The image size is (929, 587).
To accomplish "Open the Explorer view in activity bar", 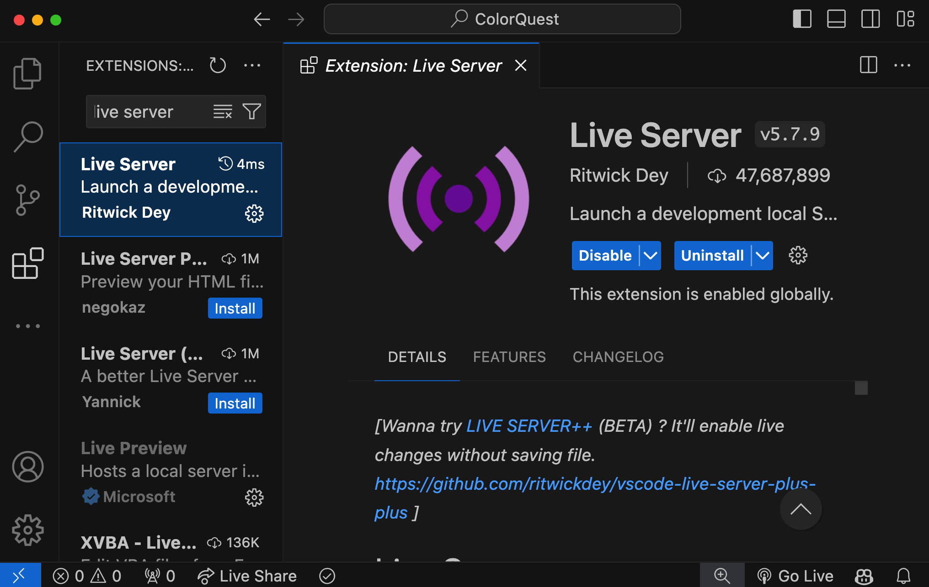I will click(x=27, y=73).
